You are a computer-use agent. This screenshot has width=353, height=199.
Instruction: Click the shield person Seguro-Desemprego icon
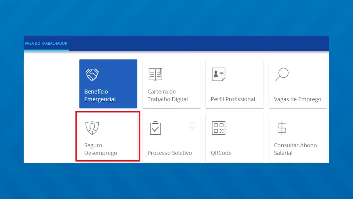92,128
